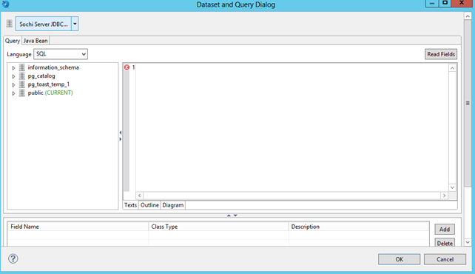Click the data adapter icon beside Sochi Server
The height and width of the screenshot is (274, 475).
coord(10,24)
